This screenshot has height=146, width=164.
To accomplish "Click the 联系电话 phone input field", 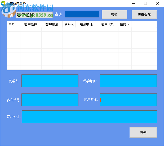I will pyautogui.click(x=128, y=81).
